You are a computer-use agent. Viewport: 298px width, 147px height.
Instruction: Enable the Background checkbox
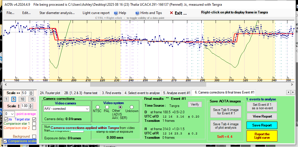pos(34,136)
